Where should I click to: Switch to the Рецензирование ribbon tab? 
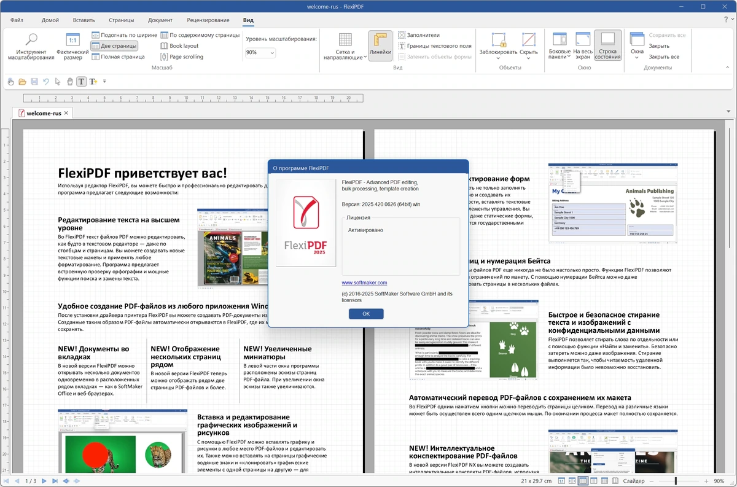pos(208,20)
